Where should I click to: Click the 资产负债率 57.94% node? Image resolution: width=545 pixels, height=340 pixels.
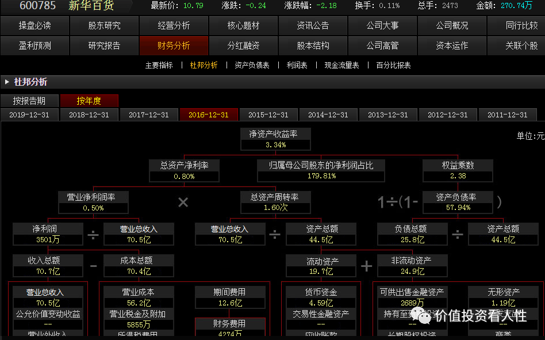coord(458,203)
